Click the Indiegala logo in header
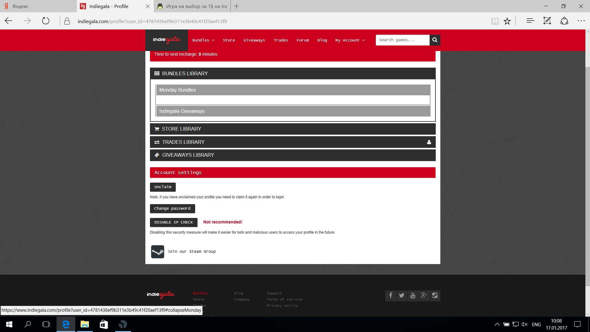 [167, 40]
